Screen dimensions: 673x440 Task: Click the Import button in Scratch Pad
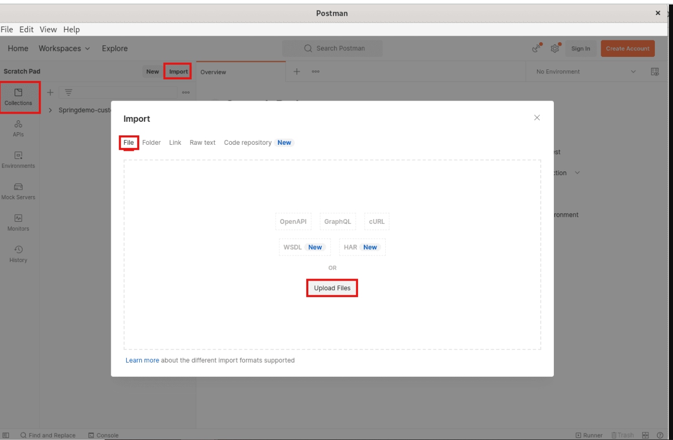pyautogui.click(x=178, y=72)
